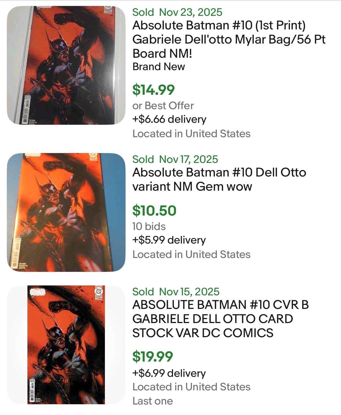The image size is (341, 415).
Task: Open the Nov 23 sold listing's comic thumbnail
Action: (66, 65)
